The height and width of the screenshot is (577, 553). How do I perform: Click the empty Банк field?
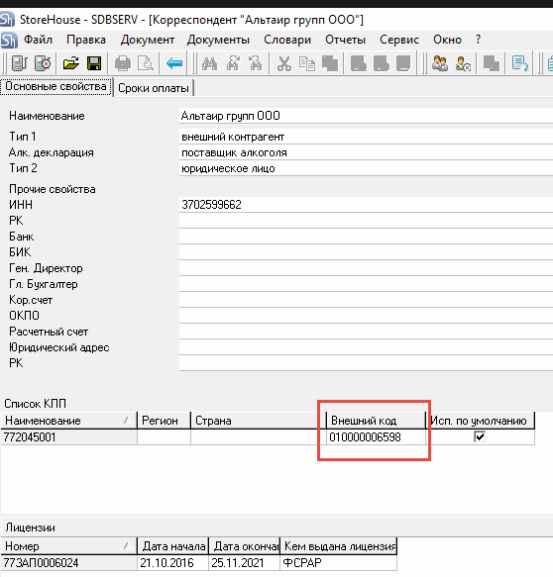coord(366,236)
